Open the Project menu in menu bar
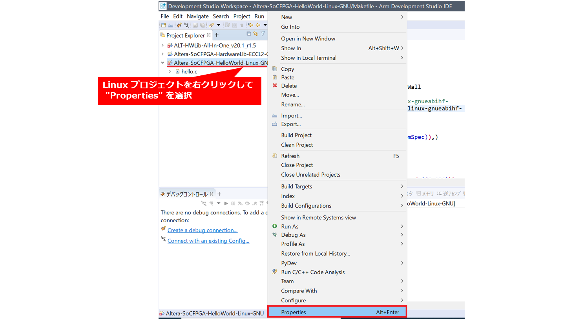This screenshot has height=320, width=562. tap(242, 16)
